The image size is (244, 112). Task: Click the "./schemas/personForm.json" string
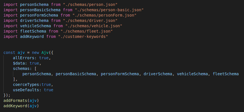[x=104, y=15]
